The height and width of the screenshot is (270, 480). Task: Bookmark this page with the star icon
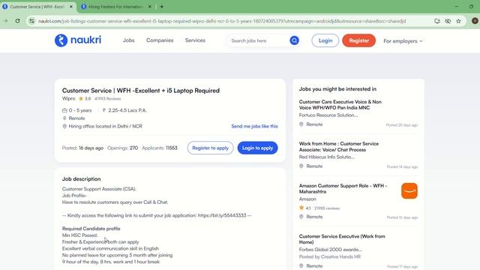tap(458, 21)
